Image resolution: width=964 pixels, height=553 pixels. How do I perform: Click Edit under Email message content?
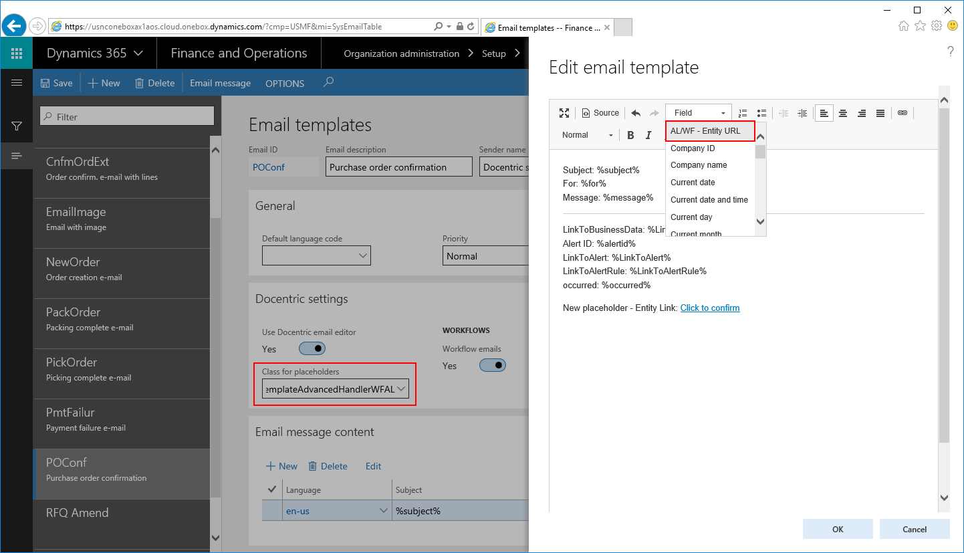point(373,466)
